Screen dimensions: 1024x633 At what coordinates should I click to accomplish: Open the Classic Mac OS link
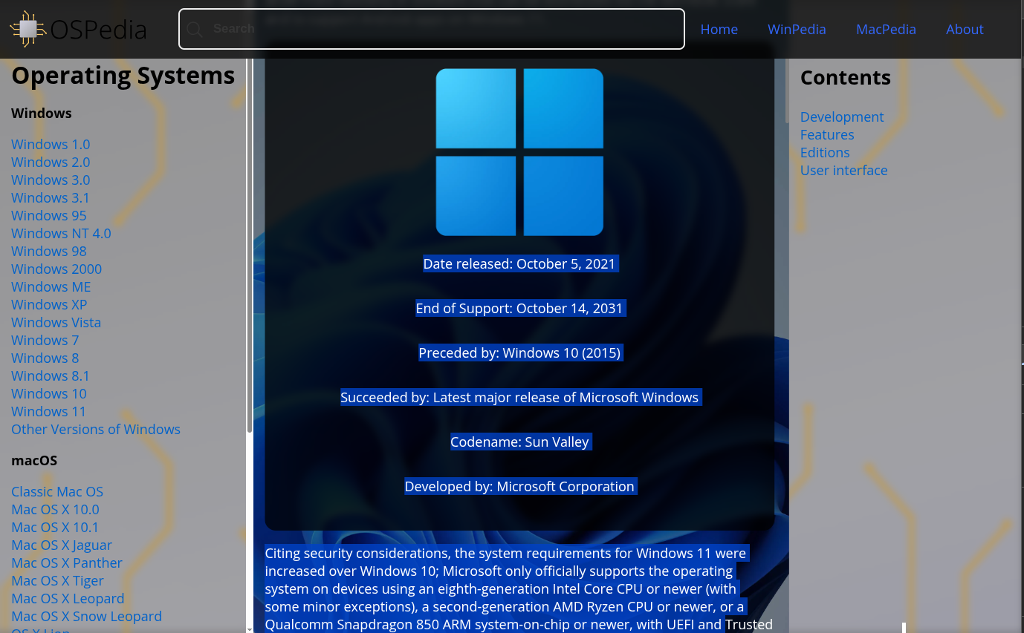coord(57,491)
